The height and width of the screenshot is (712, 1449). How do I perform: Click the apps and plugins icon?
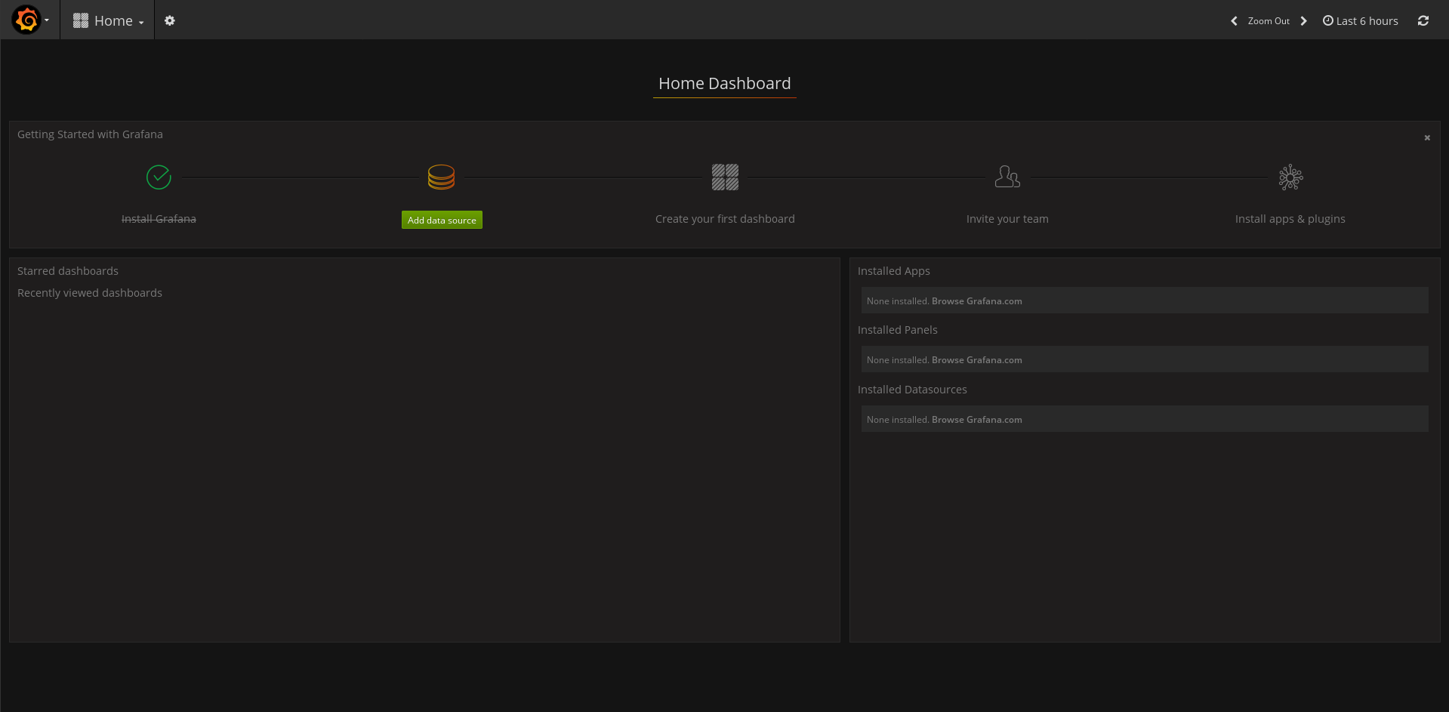[1290, 177]
